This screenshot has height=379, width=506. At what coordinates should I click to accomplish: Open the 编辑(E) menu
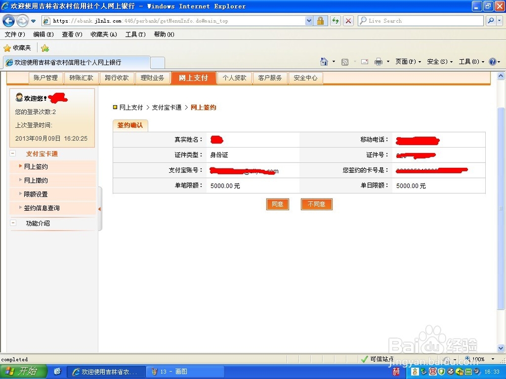click(43, 34)
